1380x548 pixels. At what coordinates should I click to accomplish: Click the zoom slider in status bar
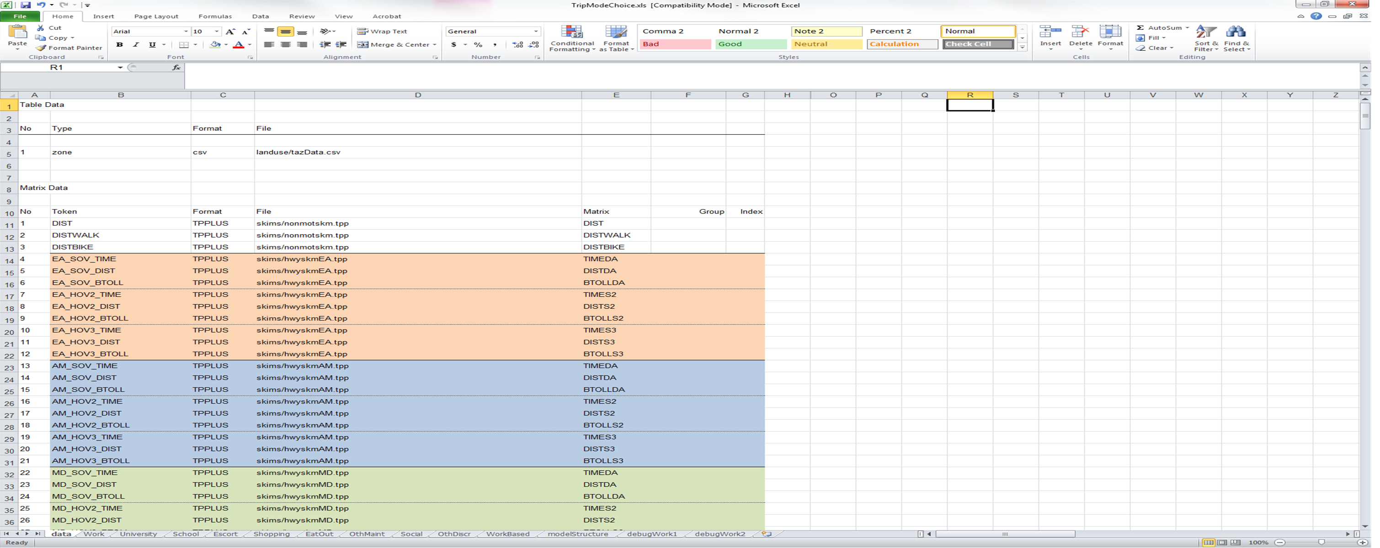[x=1321, y=542]
